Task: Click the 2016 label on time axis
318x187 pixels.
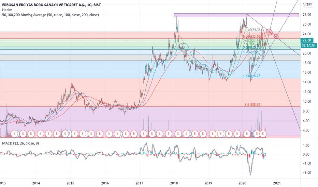Action: click(x=105, y=183)
